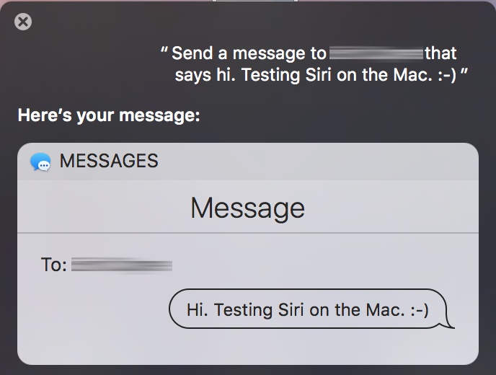This screenshot has width=496, height=375.
Task: Edit the "Hi. Testing Siri" message bubble
Action: 309,309
